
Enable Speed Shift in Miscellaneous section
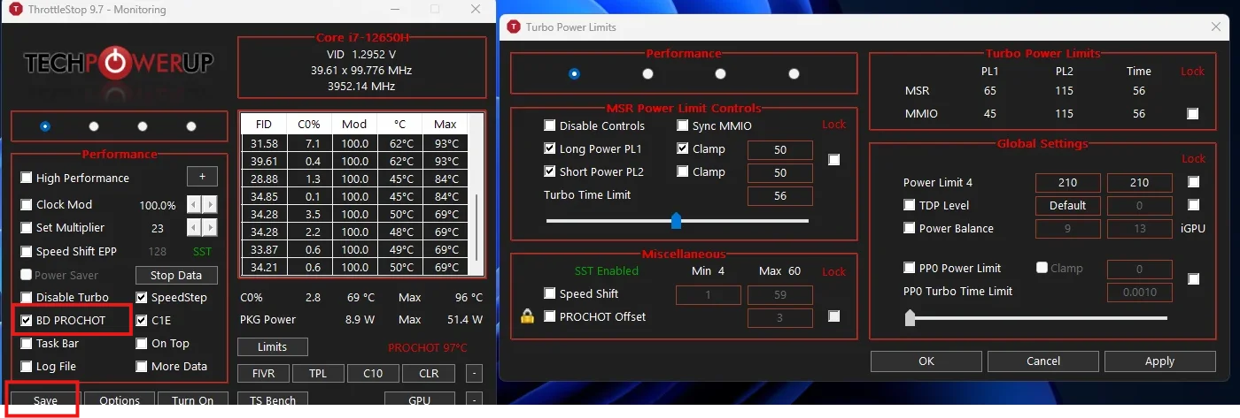(x=550, y=293)
